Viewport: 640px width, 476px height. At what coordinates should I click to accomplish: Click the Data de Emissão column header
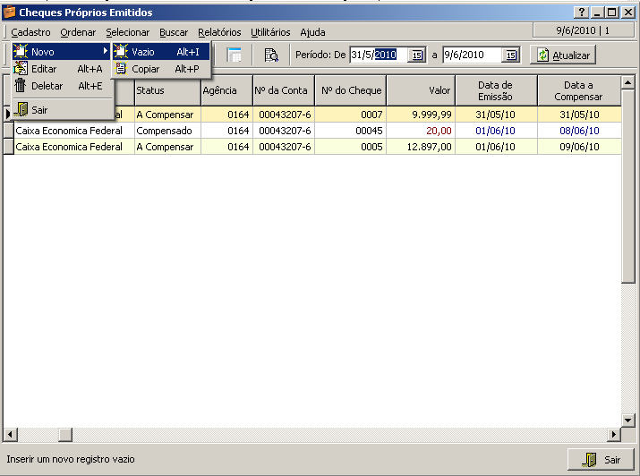coord(496,90)
